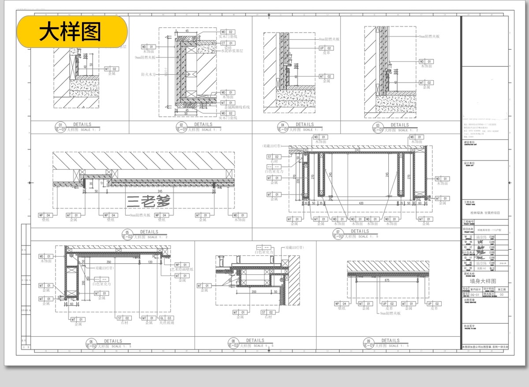529x387 pixels.
Task: Select the 420 dimension in detail 07
Action: [361, 203]
